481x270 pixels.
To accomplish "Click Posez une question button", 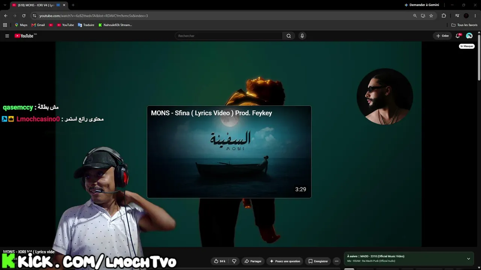I will (285, 261).
